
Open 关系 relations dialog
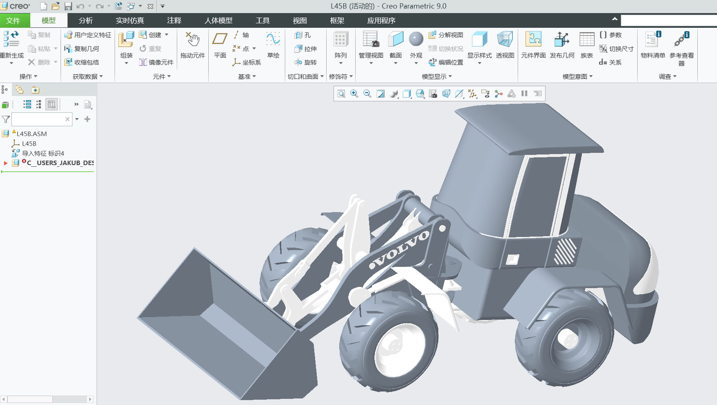[x=611, y=62]
